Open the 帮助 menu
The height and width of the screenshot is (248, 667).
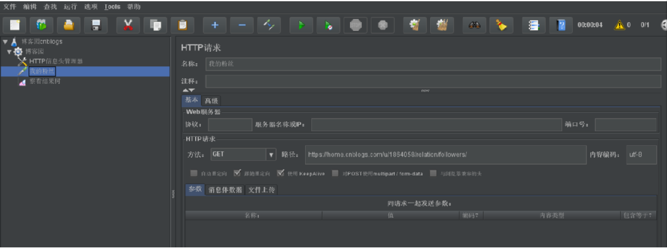[133, 7]
